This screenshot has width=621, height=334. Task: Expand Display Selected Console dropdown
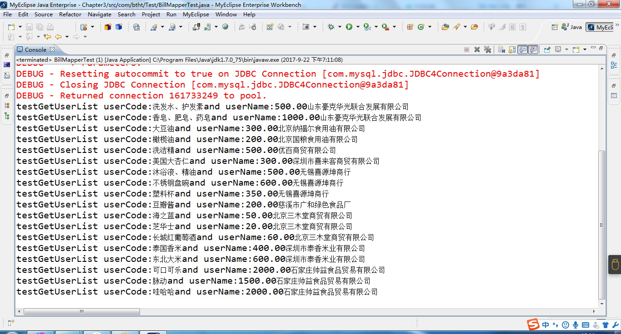(566, 49)
